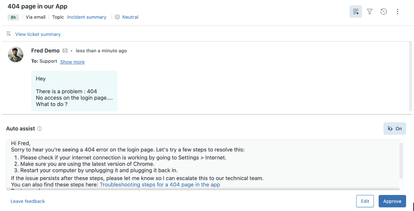Image resolution: width=414 pixels, height=211 pixels.
Task: Click the To: Support recipient text
Action: pos(44,61)
